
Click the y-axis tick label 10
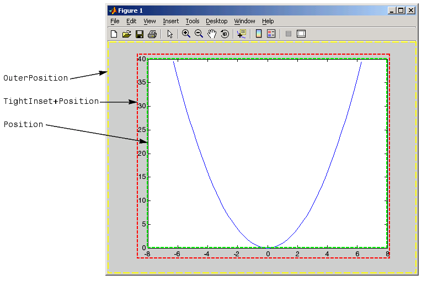[x=142, y=200]
